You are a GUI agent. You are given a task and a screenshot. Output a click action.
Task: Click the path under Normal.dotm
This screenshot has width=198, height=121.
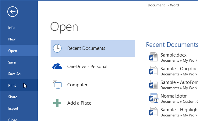[179, 102]
